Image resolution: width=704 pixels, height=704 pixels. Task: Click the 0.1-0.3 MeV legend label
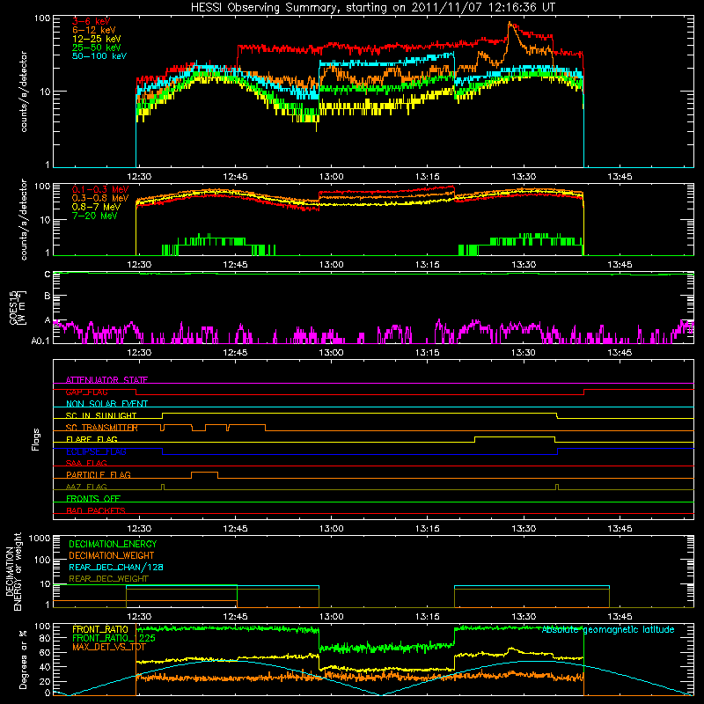pyautogui.click(x=100, y=189)
